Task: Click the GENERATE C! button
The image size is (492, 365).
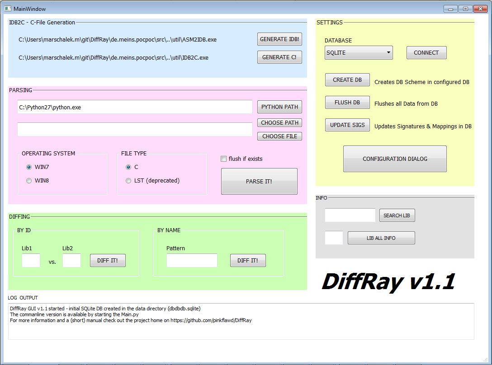Action: tap(279, 57)
